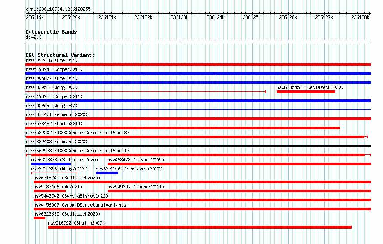Select the red bar of esv2669923
The width and height of the screenshot is (383, 244).
click(198, 155)
